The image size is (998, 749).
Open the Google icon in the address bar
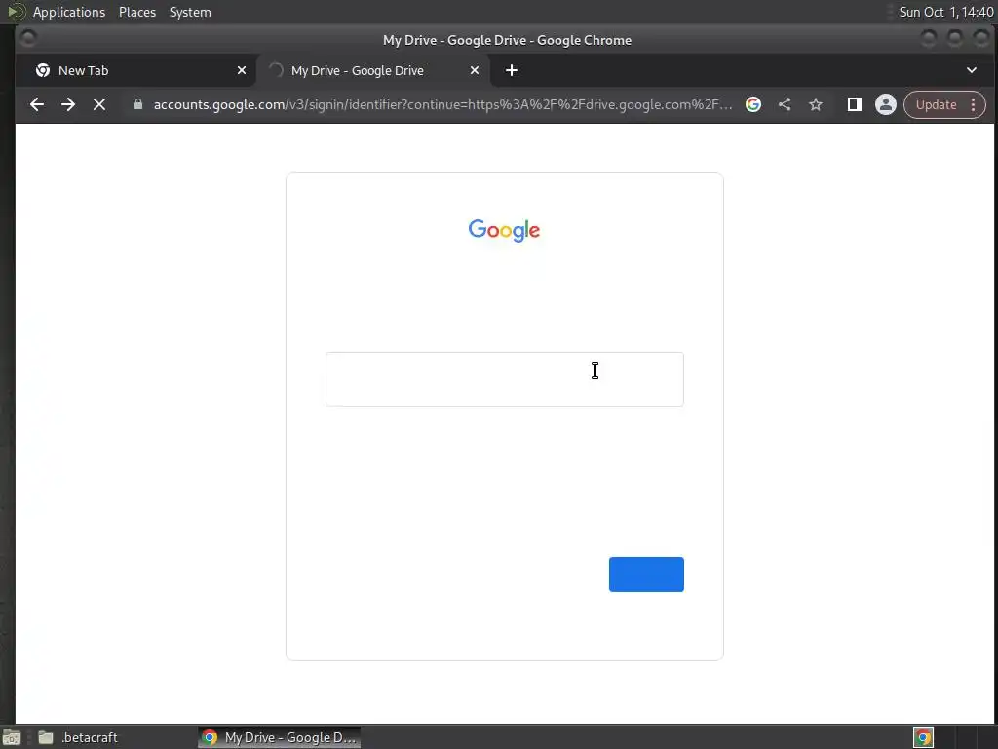click(753, 104)
